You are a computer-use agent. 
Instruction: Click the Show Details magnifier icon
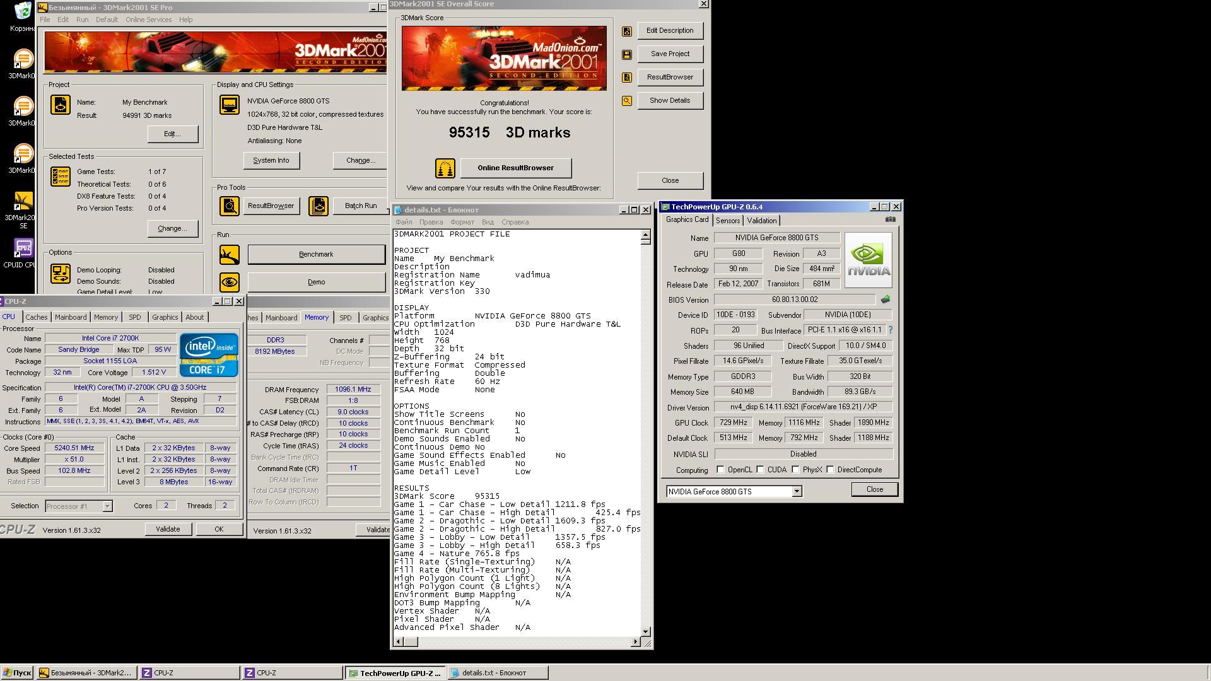[x=627, y=101]
